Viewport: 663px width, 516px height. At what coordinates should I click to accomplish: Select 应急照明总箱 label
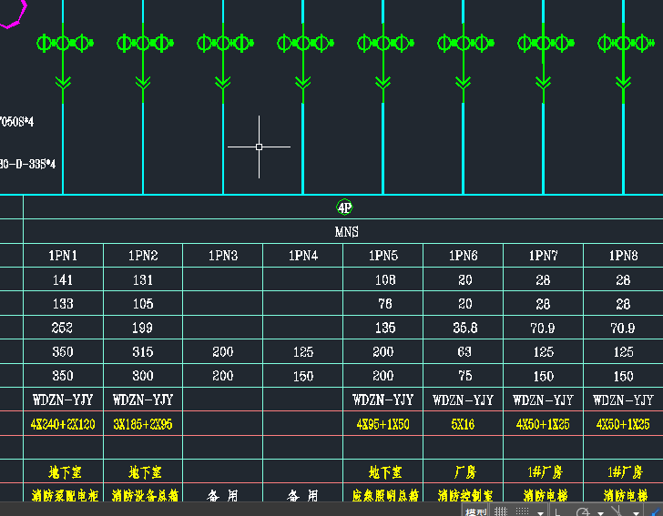385,495
